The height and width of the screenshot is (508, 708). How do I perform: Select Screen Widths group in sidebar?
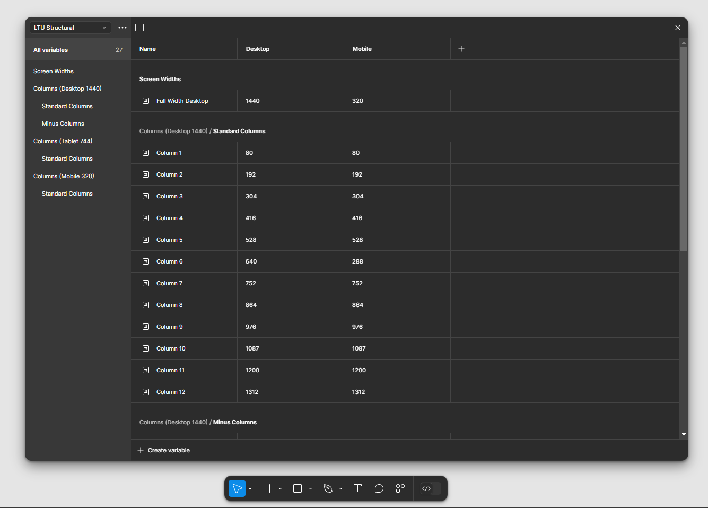tap(54, 71)
